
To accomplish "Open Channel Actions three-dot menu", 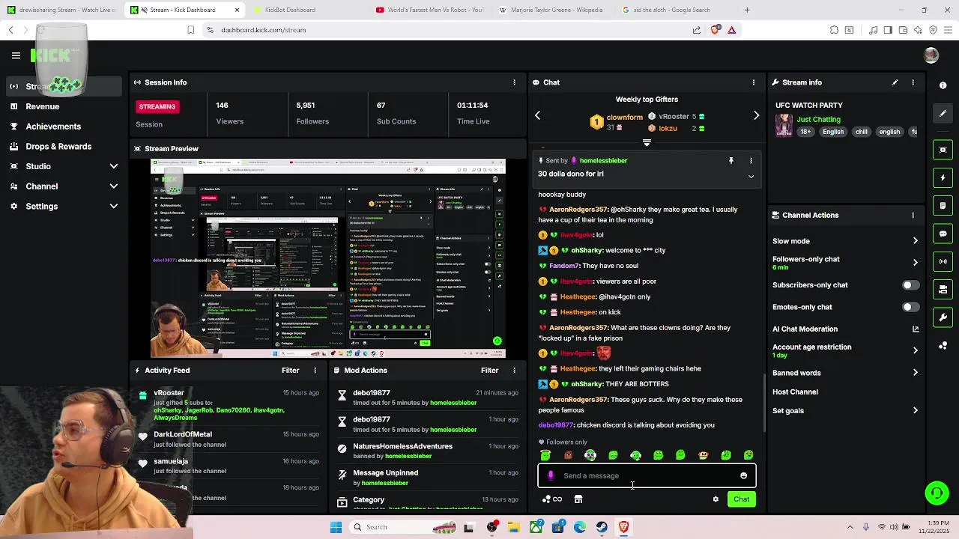I will coord(913,215).
